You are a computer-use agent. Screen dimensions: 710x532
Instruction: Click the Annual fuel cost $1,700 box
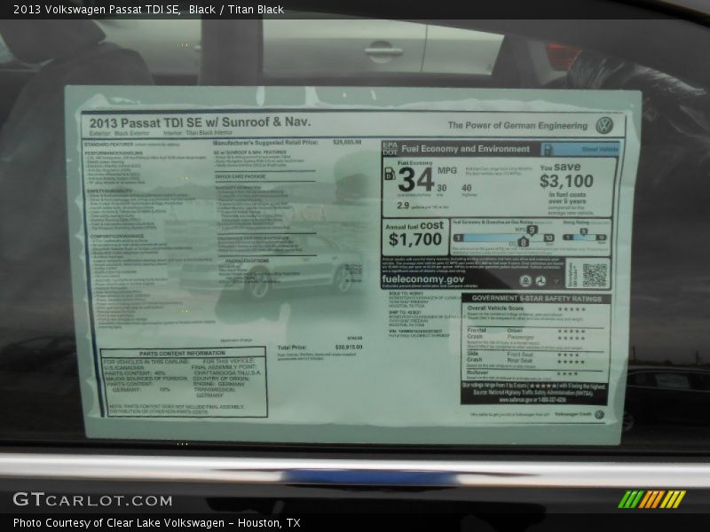pos(415,234)
